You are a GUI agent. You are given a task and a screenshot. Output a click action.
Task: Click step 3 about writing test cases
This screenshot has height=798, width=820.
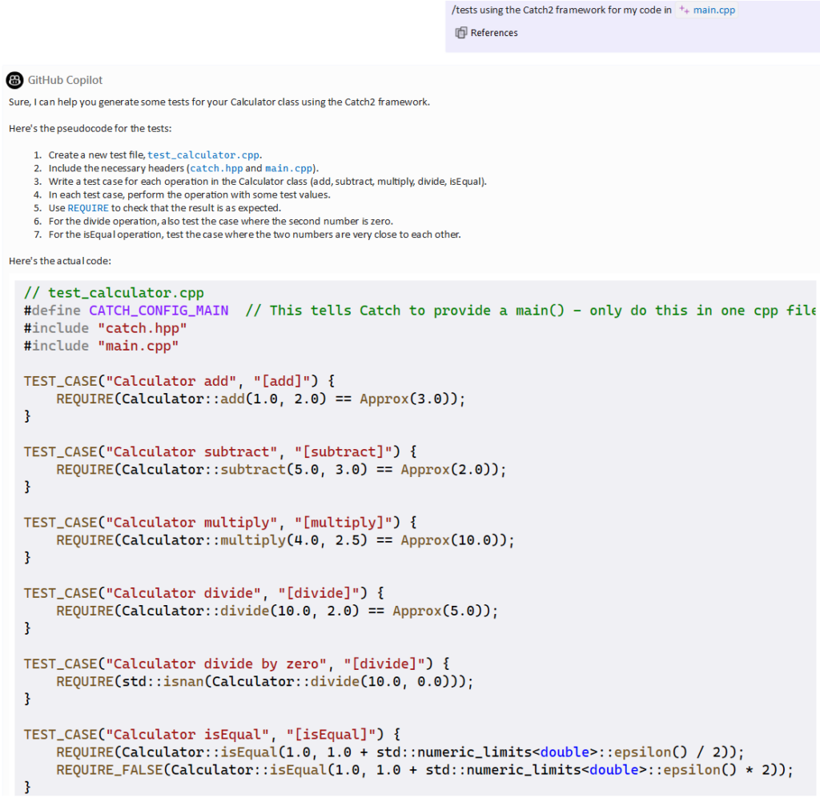point(267,182)
